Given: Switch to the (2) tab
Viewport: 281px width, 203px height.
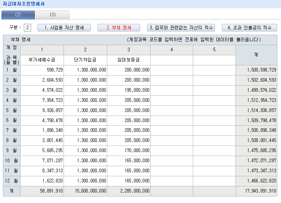Looking at the screenshot, I should click(x=18, y=15).
